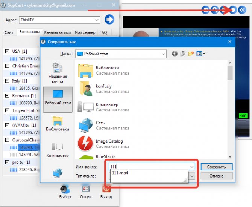Open Опции in SopCast
The height and width of the screenshot is (207, 252).
click(85, 192)
